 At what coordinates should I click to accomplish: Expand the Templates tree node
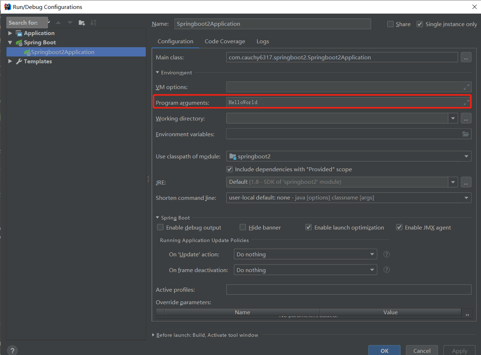(10, 61)
